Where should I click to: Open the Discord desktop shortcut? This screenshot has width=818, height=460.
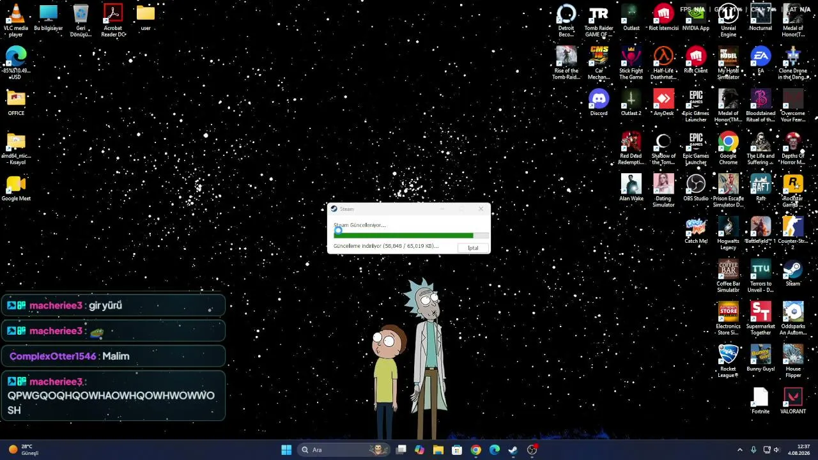coord(599,103)
